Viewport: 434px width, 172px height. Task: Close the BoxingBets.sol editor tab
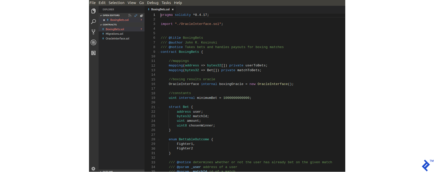173,10
